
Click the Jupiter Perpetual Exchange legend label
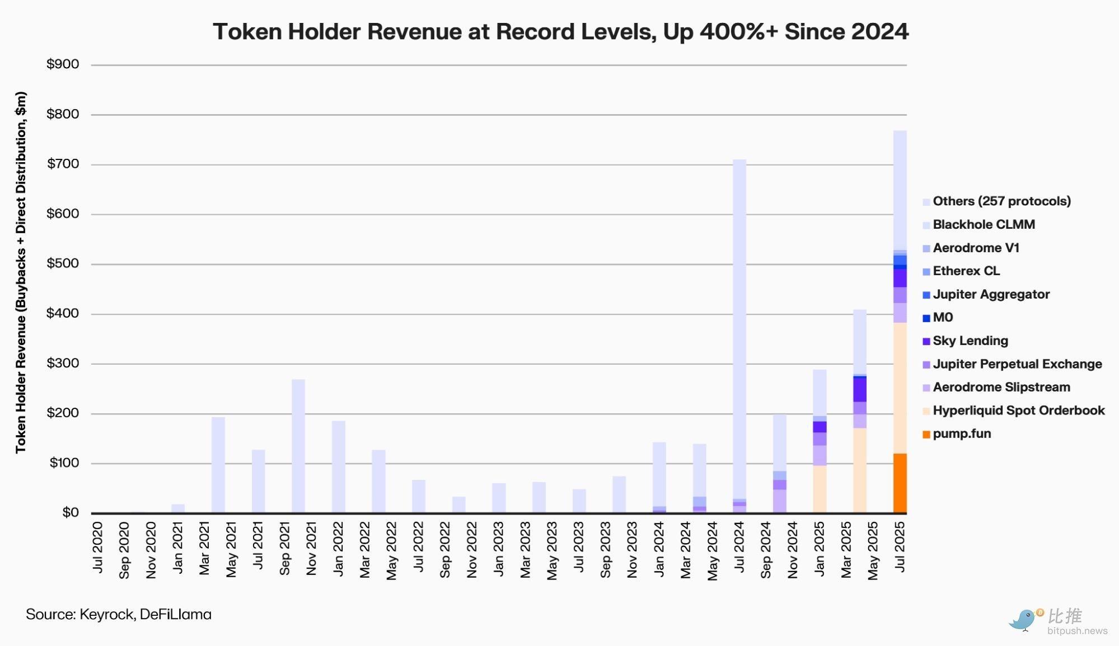tap(1017, 365)
